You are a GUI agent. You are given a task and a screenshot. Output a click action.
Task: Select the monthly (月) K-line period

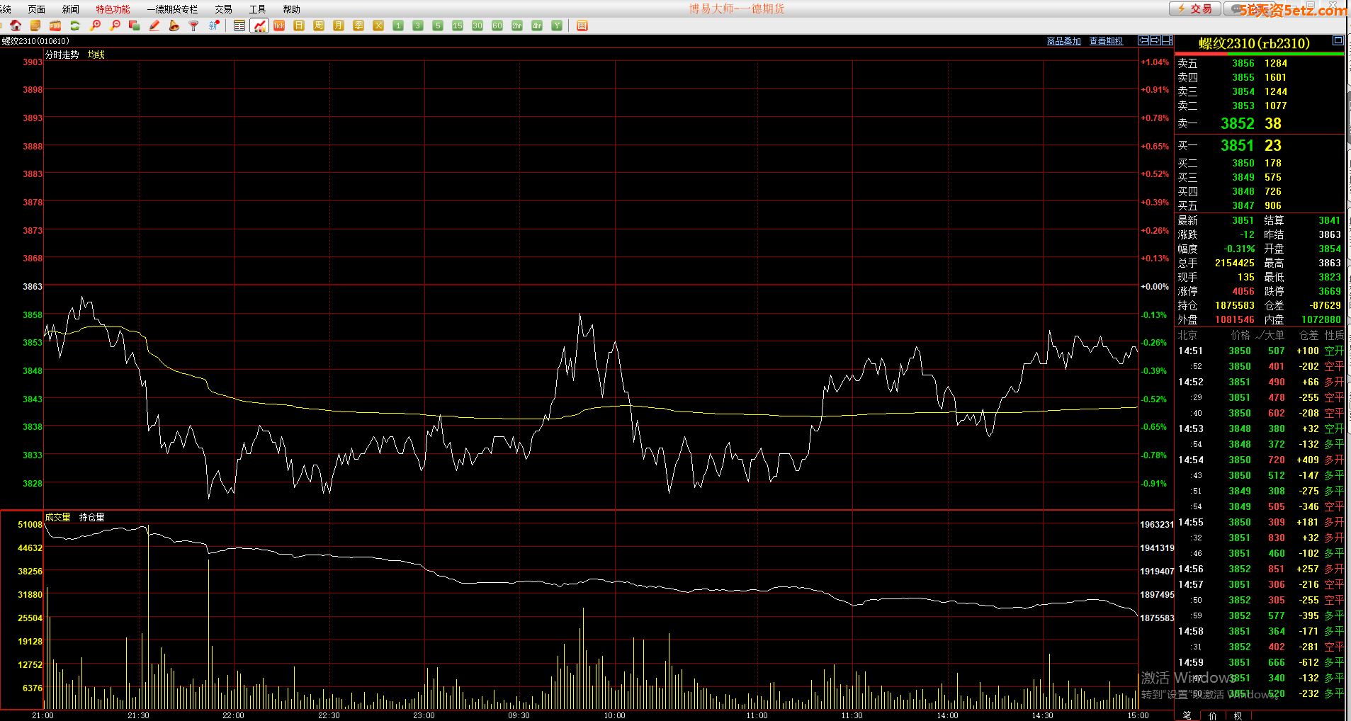(x=339, y=25)
